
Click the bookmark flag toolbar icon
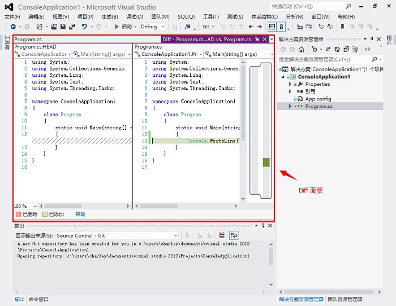tap(342, 27)
